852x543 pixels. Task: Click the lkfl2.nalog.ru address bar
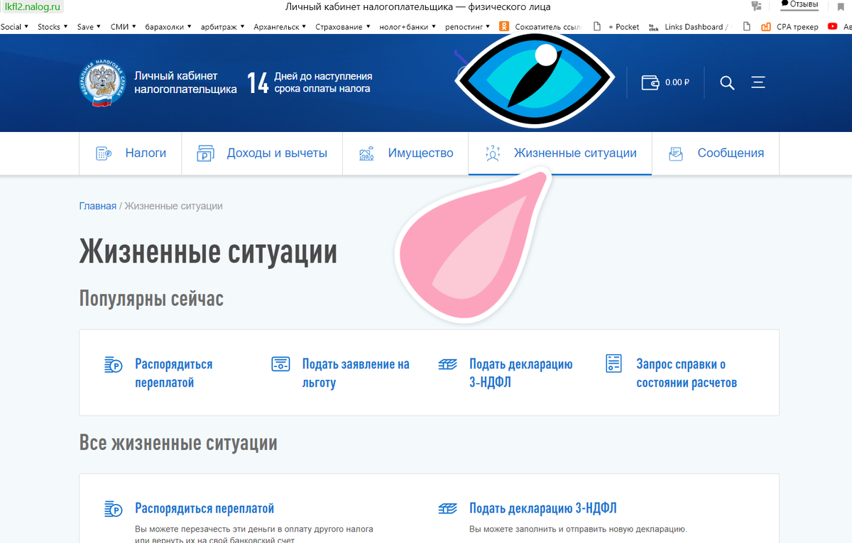(x=32, y=6)
